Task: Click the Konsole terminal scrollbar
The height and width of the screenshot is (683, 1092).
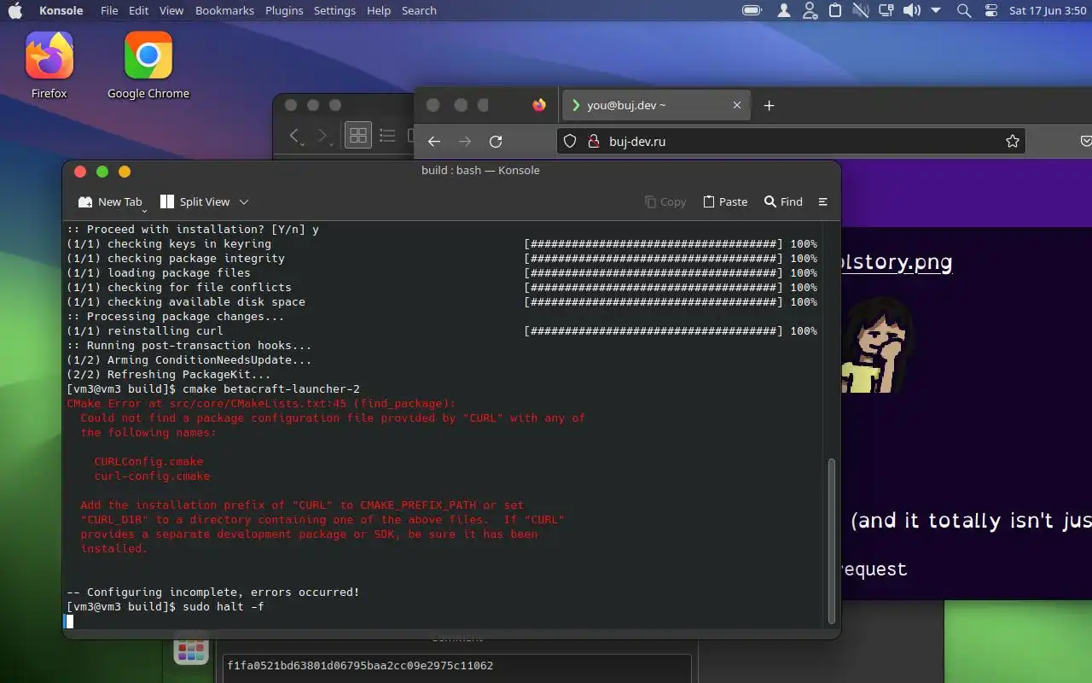Action: point(833,540)
